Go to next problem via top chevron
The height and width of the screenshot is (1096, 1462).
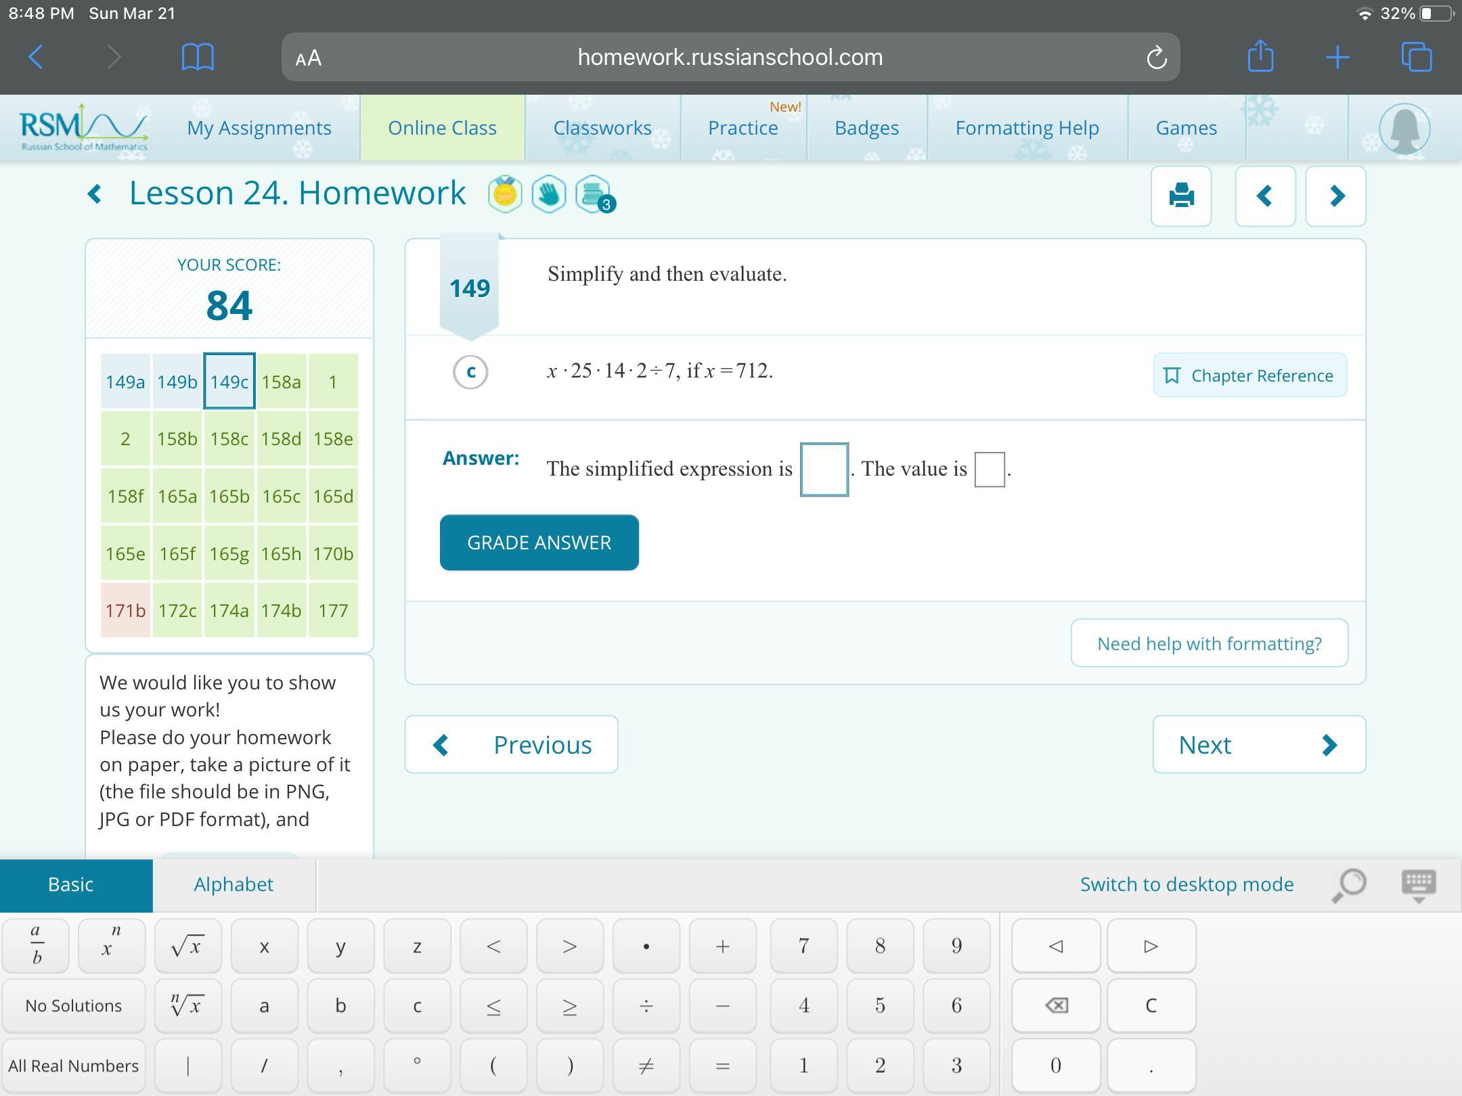click(x=1335, y=196)
